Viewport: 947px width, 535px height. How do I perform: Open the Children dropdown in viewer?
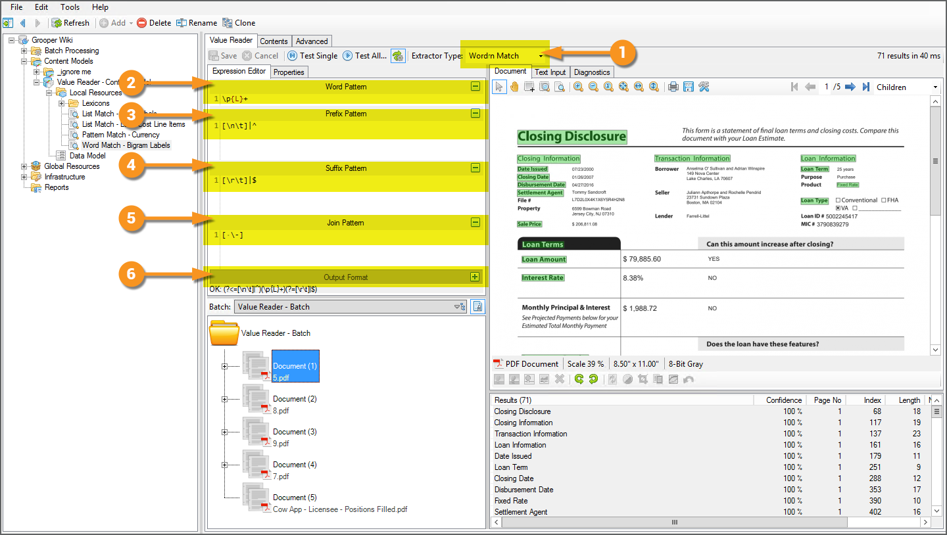935,87
